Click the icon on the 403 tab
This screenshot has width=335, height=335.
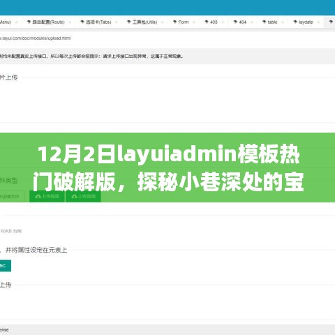tap(207, 22)
